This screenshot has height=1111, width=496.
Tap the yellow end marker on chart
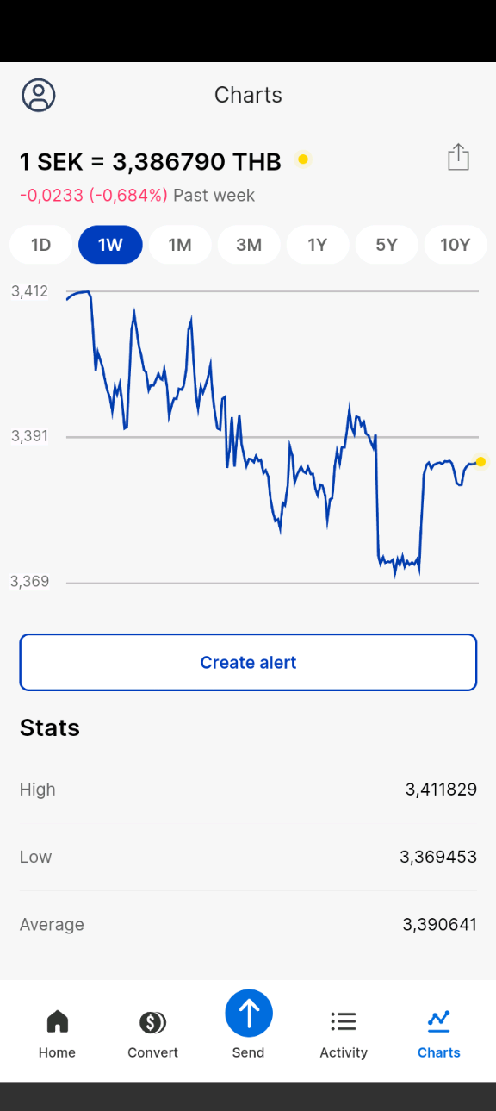pos(480,462)
